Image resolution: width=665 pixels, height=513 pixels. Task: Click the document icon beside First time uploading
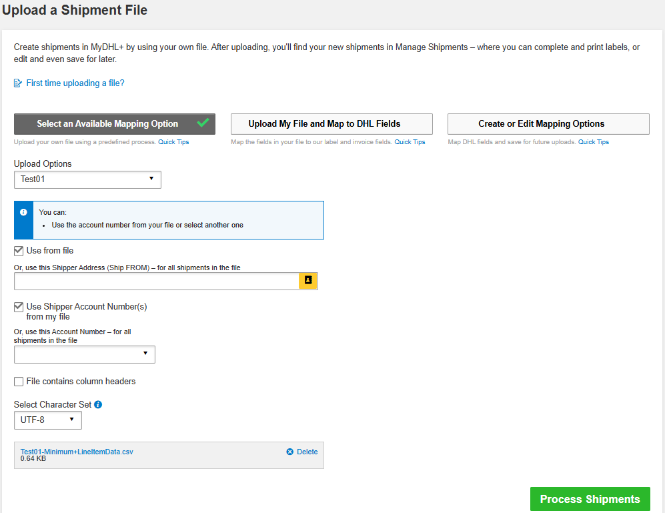click(x=18, y=83)
